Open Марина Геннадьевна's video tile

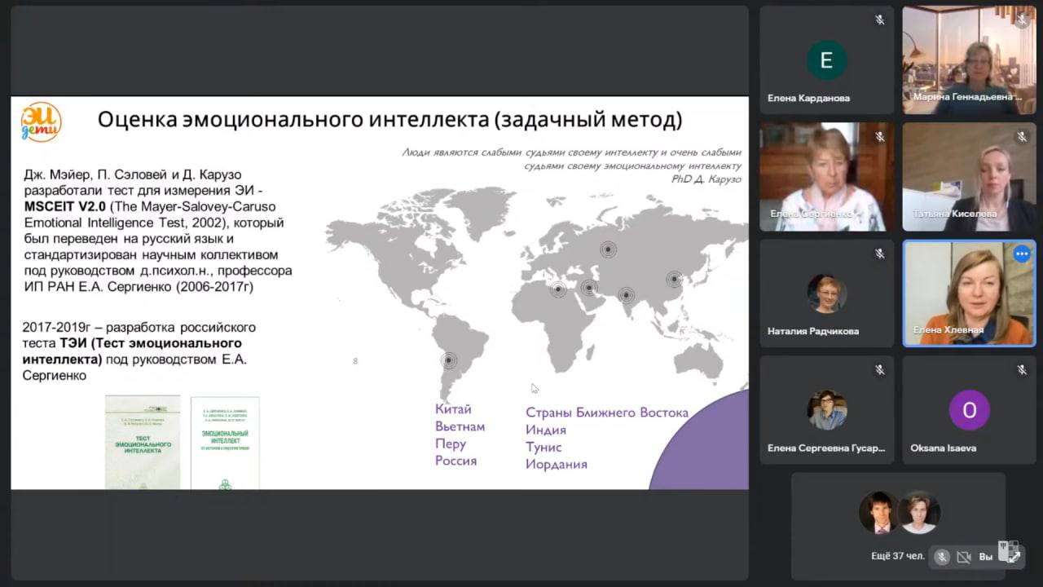point(969,60)
